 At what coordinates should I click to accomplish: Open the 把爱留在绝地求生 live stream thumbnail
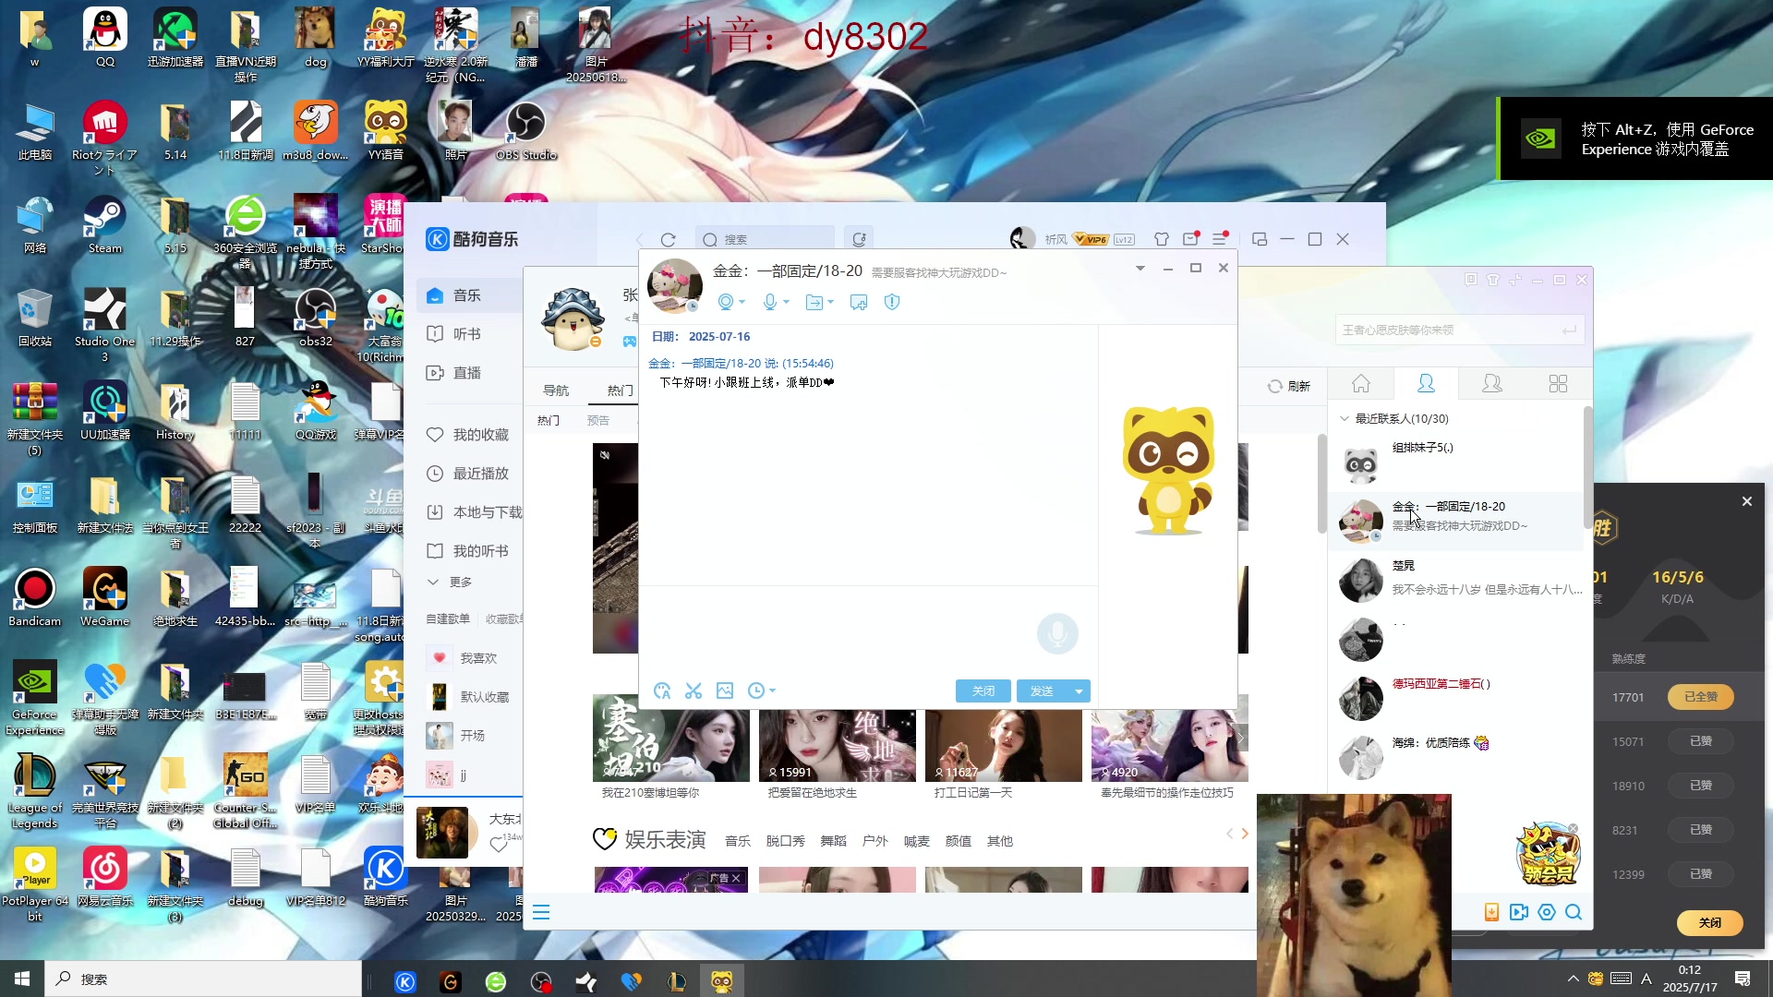pyautogui.click(x=837, y=746)
